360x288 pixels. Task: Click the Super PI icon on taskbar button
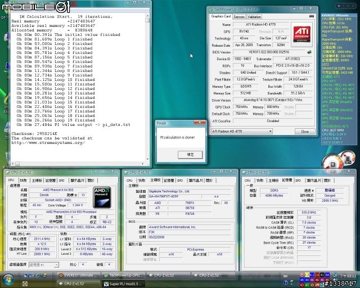106,284
